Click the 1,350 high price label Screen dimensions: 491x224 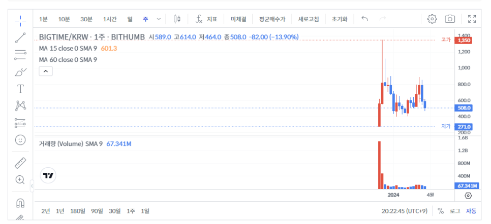(x=465, y=41)
